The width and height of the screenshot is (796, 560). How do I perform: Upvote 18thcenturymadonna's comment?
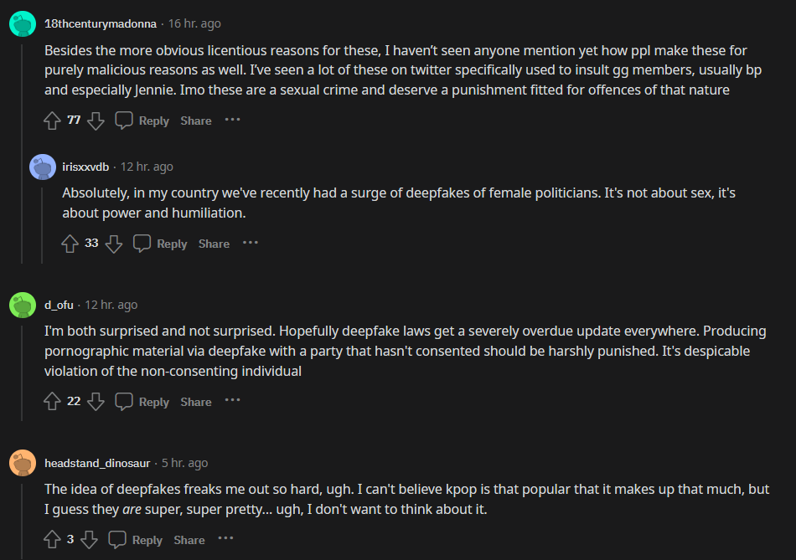pyautogui.click(x=53, y=121)
